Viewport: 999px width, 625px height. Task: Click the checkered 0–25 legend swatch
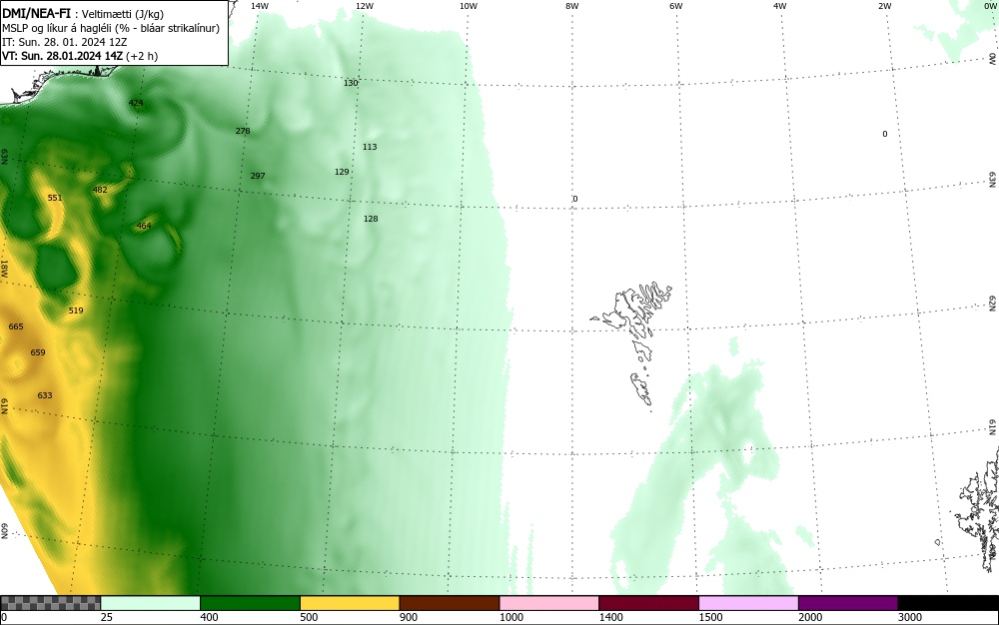click(50, 603)
